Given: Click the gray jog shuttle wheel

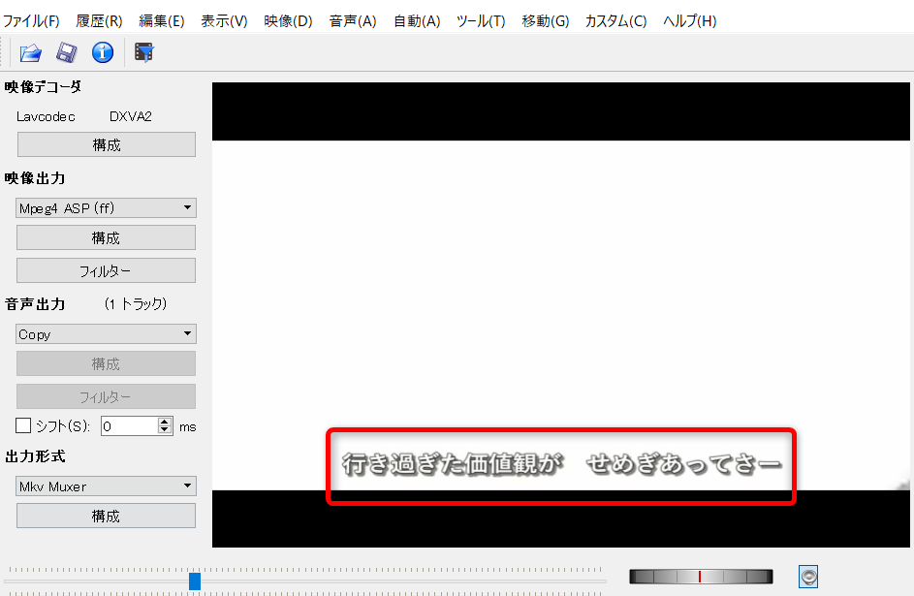Looking at the screenshot, I should click(701, 577).
